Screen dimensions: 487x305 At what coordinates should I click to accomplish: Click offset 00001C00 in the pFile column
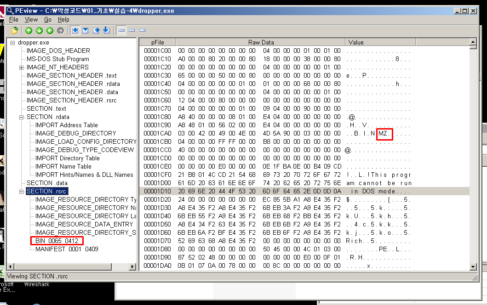pos(157,51)
